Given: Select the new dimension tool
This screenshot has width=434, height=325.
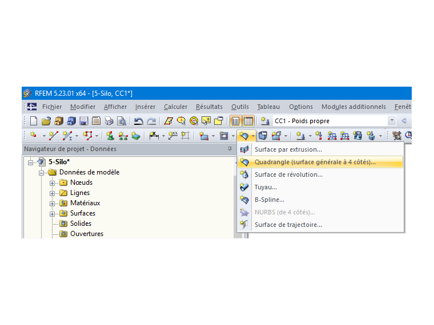Looking at the screenshot, I should (x=154, y=136).
